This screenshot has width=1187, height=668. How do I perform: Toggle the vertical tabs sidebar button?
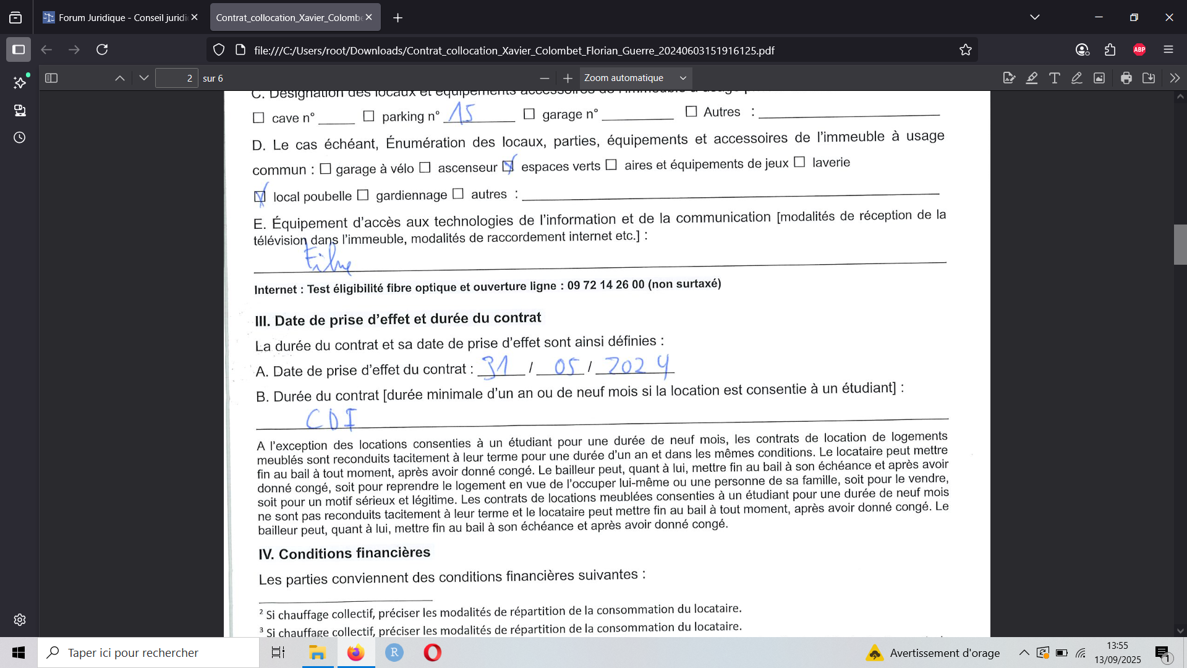[19, 49]
